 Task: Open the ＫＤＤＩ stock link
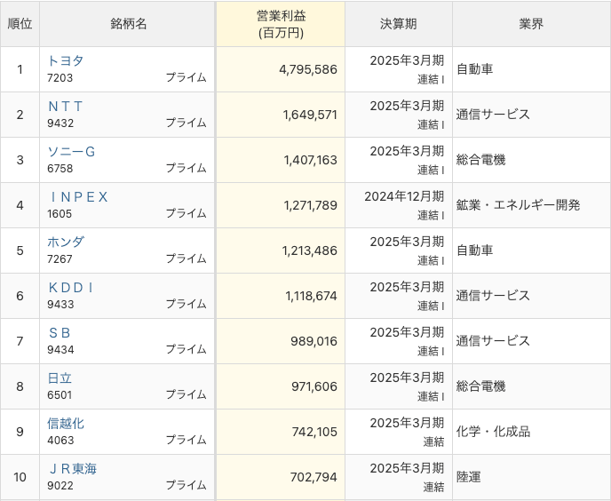point(71,287)
